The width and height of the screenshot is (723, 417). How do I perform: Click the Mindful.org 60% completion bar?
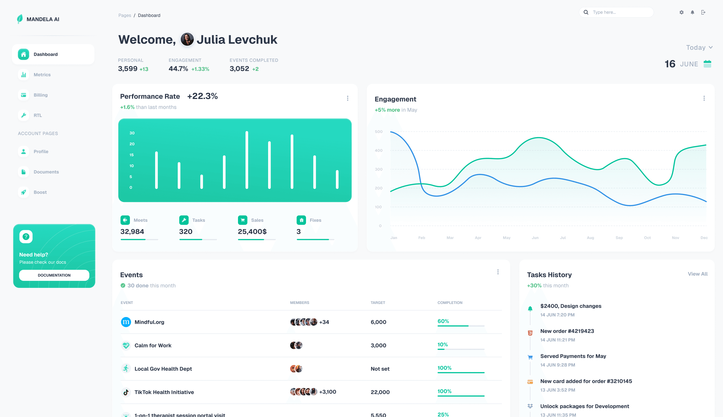tap(461, 326)
